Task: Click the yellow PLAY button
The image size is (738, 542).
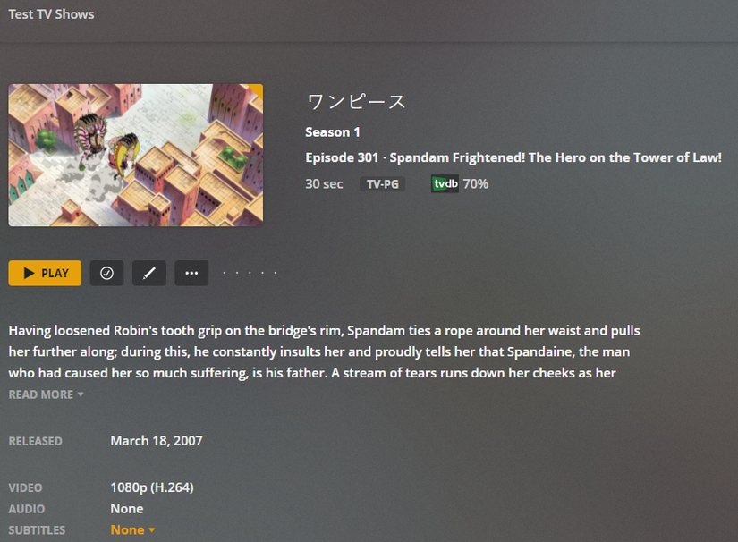Action: coord(45,273)
